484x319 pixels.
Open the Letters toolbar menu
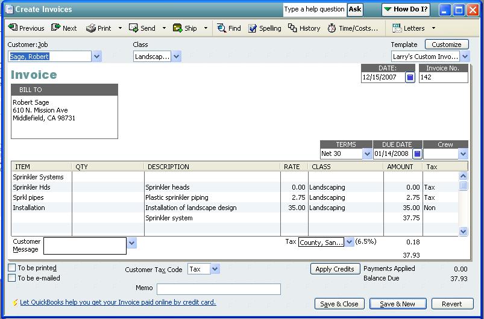click(413, 28)
